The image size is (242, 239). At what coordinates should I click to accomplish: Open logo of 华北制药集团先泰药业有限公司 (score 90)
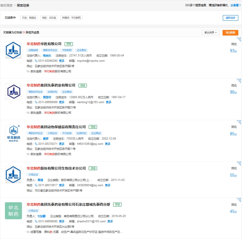[x=13, y=92]
